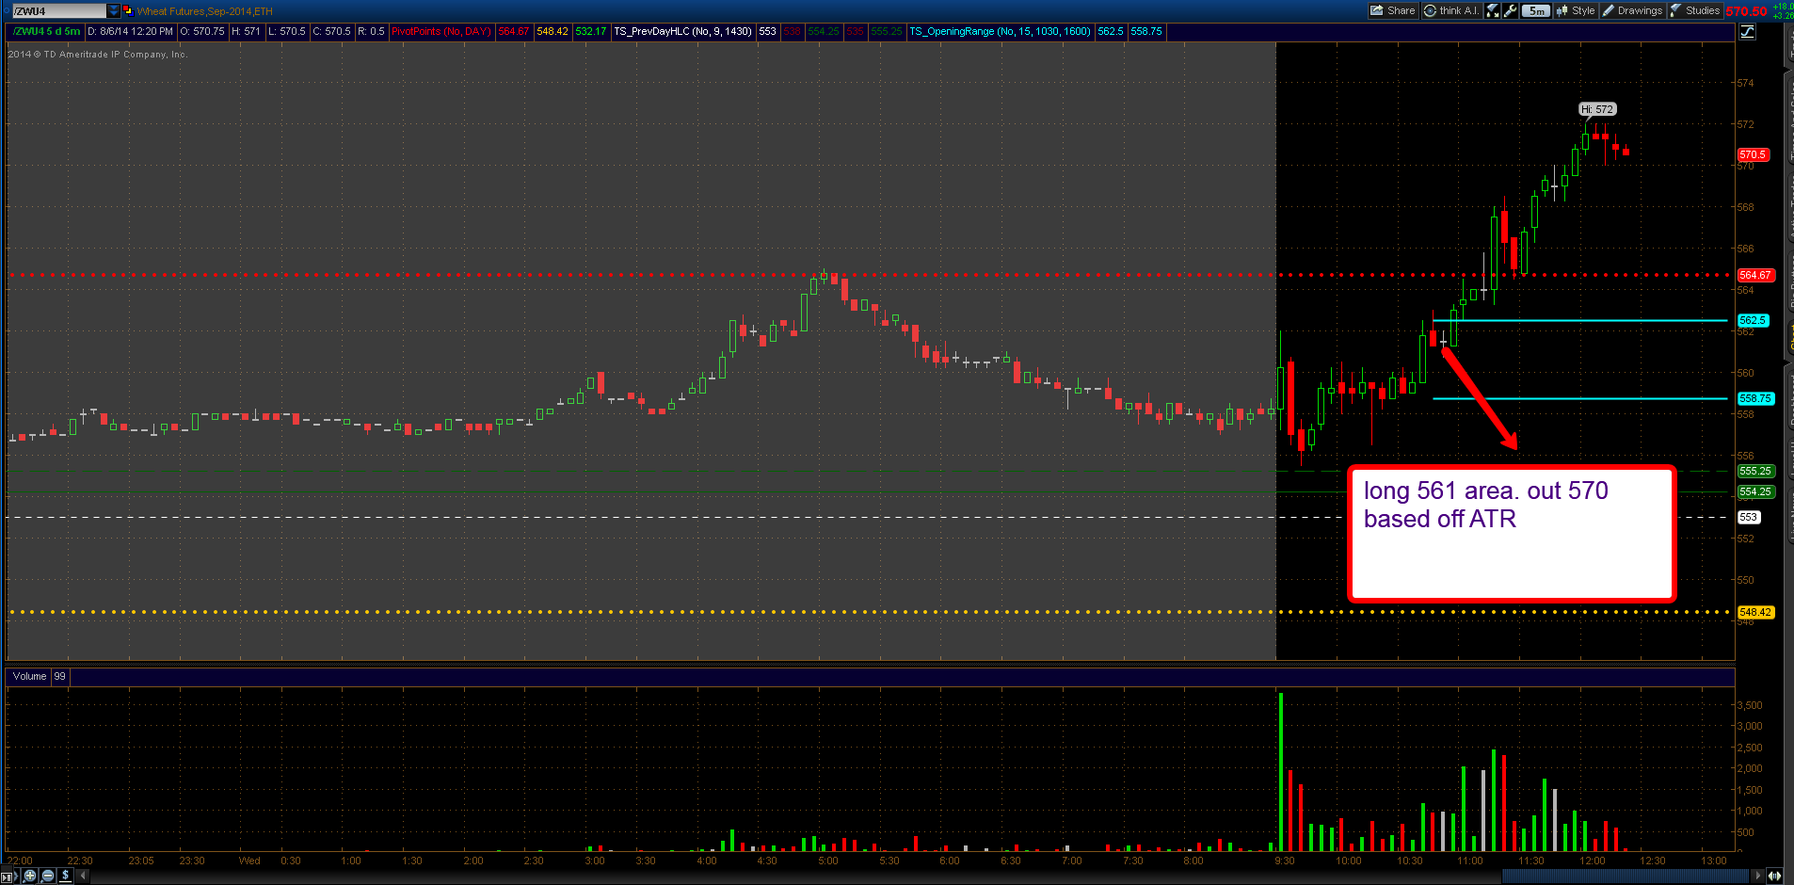The height and width of the screenshot is (885, 1794).
Task: Click the TS_OpeningRange study label
Action: (1000, 31)
